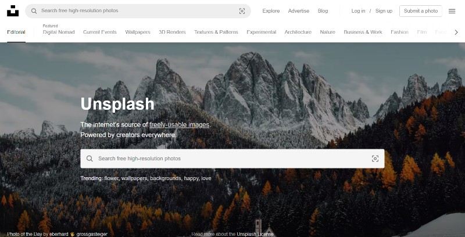The width and height of the screenshot is (465, 237).
Task: Open visual search in hero search box
Action: [375, 159]
